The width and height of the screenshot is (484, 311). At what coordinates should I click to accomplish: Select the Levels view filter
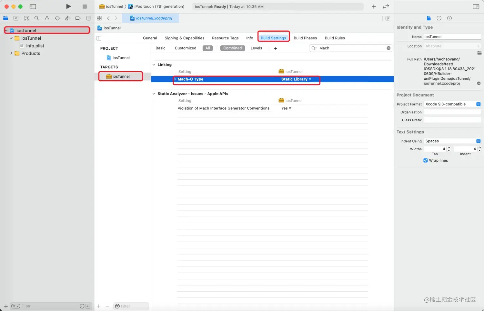click(256, 48)
